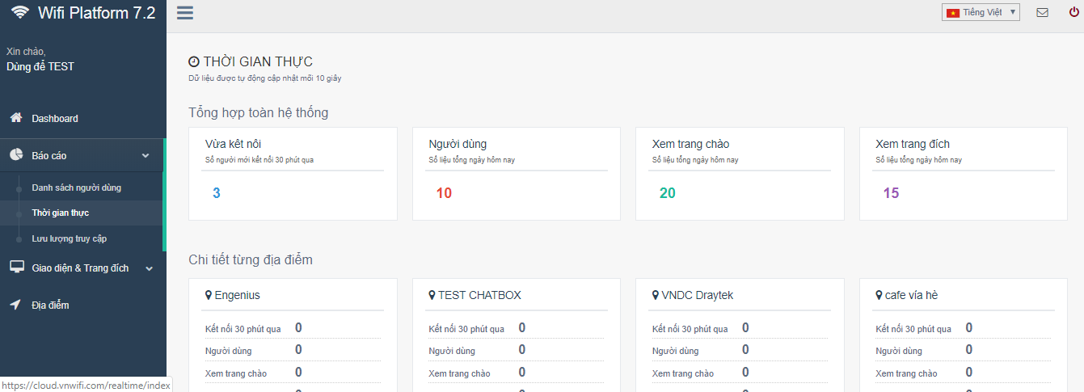Click the Dashboard home icon
1084x392 pixels.
click(x=16, y=118)
